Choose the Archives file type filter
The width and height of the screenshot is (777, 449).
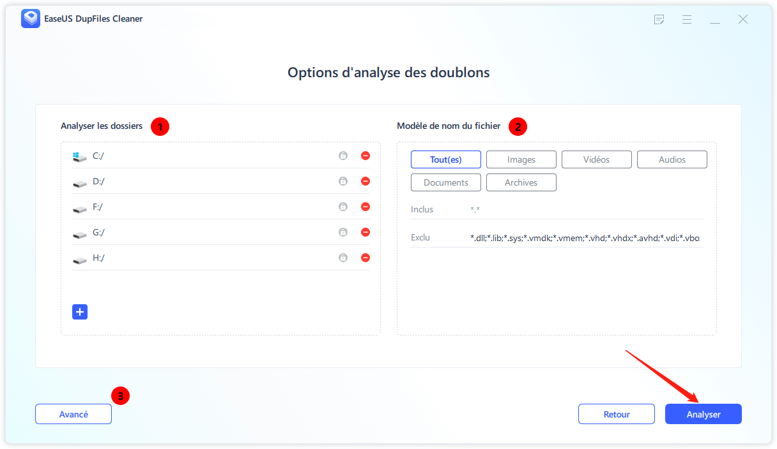(x=521, y=182)
